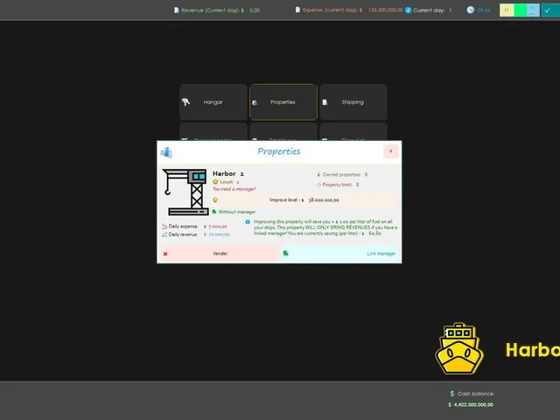Click the teal checkmark button
The height and width of the screenshot is (420, 560).
550,10
